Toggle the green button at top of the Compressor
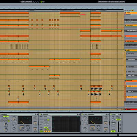The image size is (137, 137). tap(5, 116)
